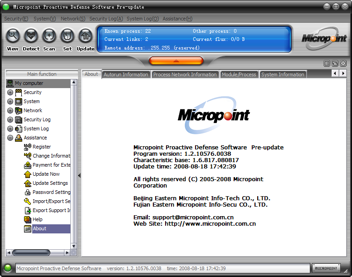Click the green status orb in status bar
Image resolution: width=352 pixels, height=277 pixels.
coord(8,268)
